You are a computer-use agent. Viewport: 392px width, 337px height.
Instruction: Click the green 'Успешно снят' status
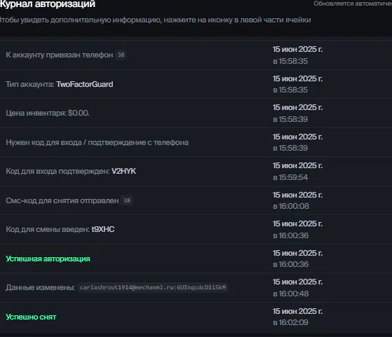pos(31,317)
